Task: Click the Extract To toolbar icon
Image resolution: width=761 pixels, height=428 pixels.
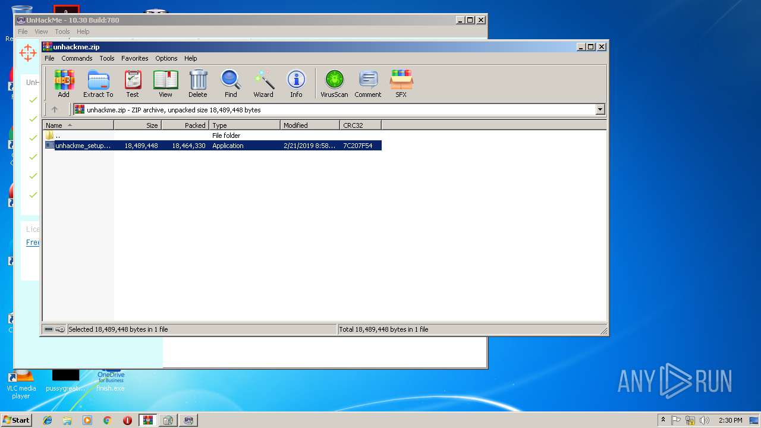Action: click(x=98, y=83)
